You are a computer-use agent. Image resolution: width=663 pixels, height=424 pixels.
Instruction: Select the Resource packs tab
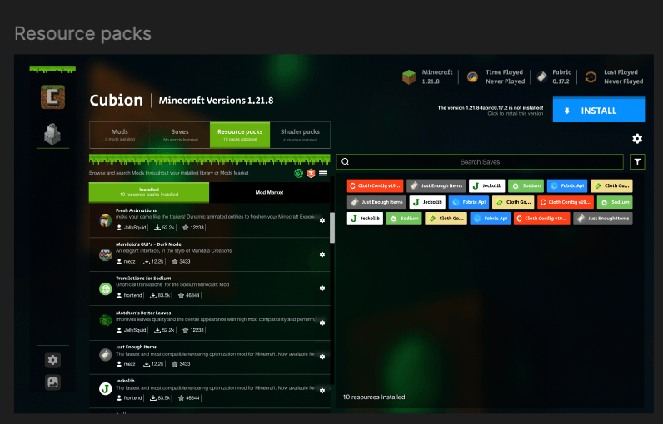(x=240, y=135)
